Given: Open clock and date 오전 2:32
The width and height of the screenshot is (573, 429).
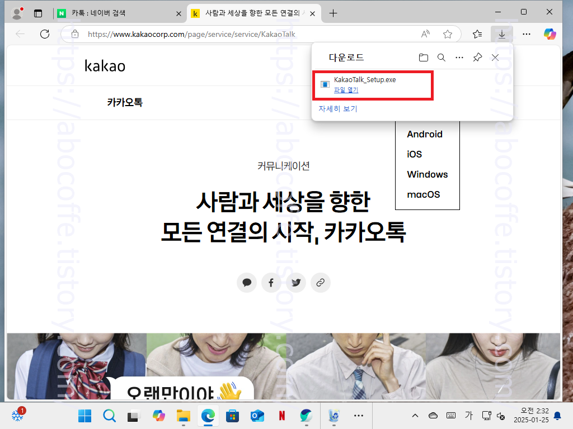Looking at the screenshot, I should (532, 416).
